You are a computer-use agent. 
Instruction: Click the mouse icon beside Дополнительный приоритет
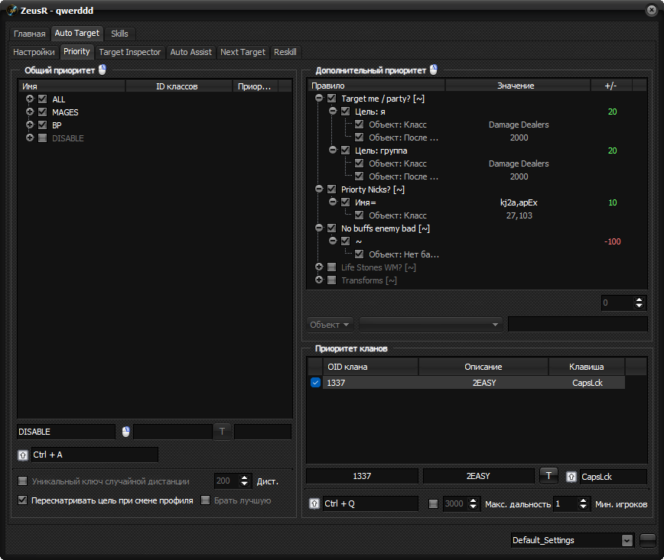pos(433,70)
